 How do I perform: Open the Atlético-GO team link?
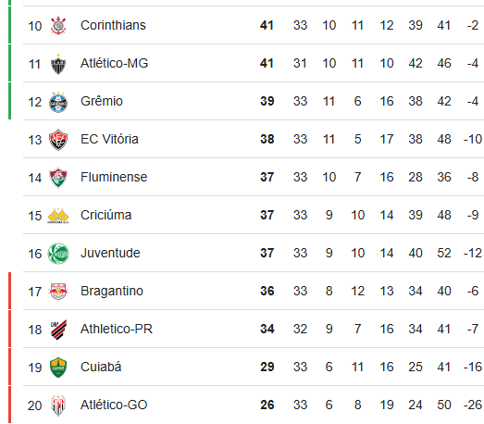[x=114, y=405]
